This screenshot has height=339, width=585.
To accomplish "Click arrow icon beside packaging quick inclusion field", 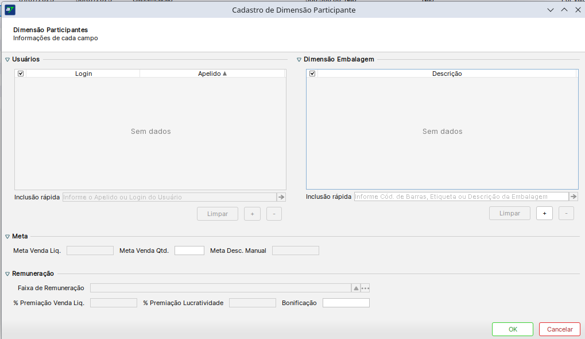I will point(573,197).
